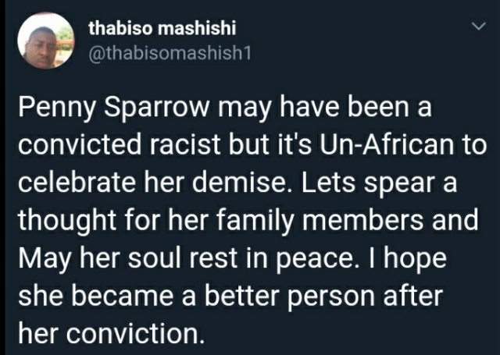Click the phrase "Lets spear a"
Screen dimensions: 500x355
point(379,183)
